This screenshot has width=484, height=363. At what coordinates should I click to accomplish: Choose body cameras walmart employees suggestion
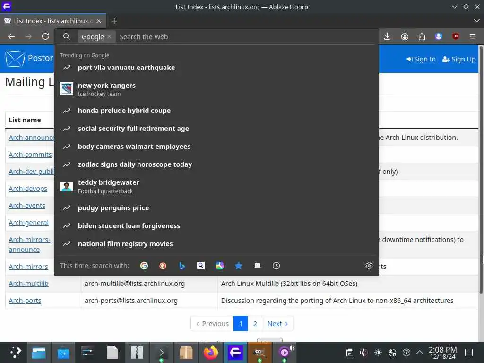click(x=216, y=147)
